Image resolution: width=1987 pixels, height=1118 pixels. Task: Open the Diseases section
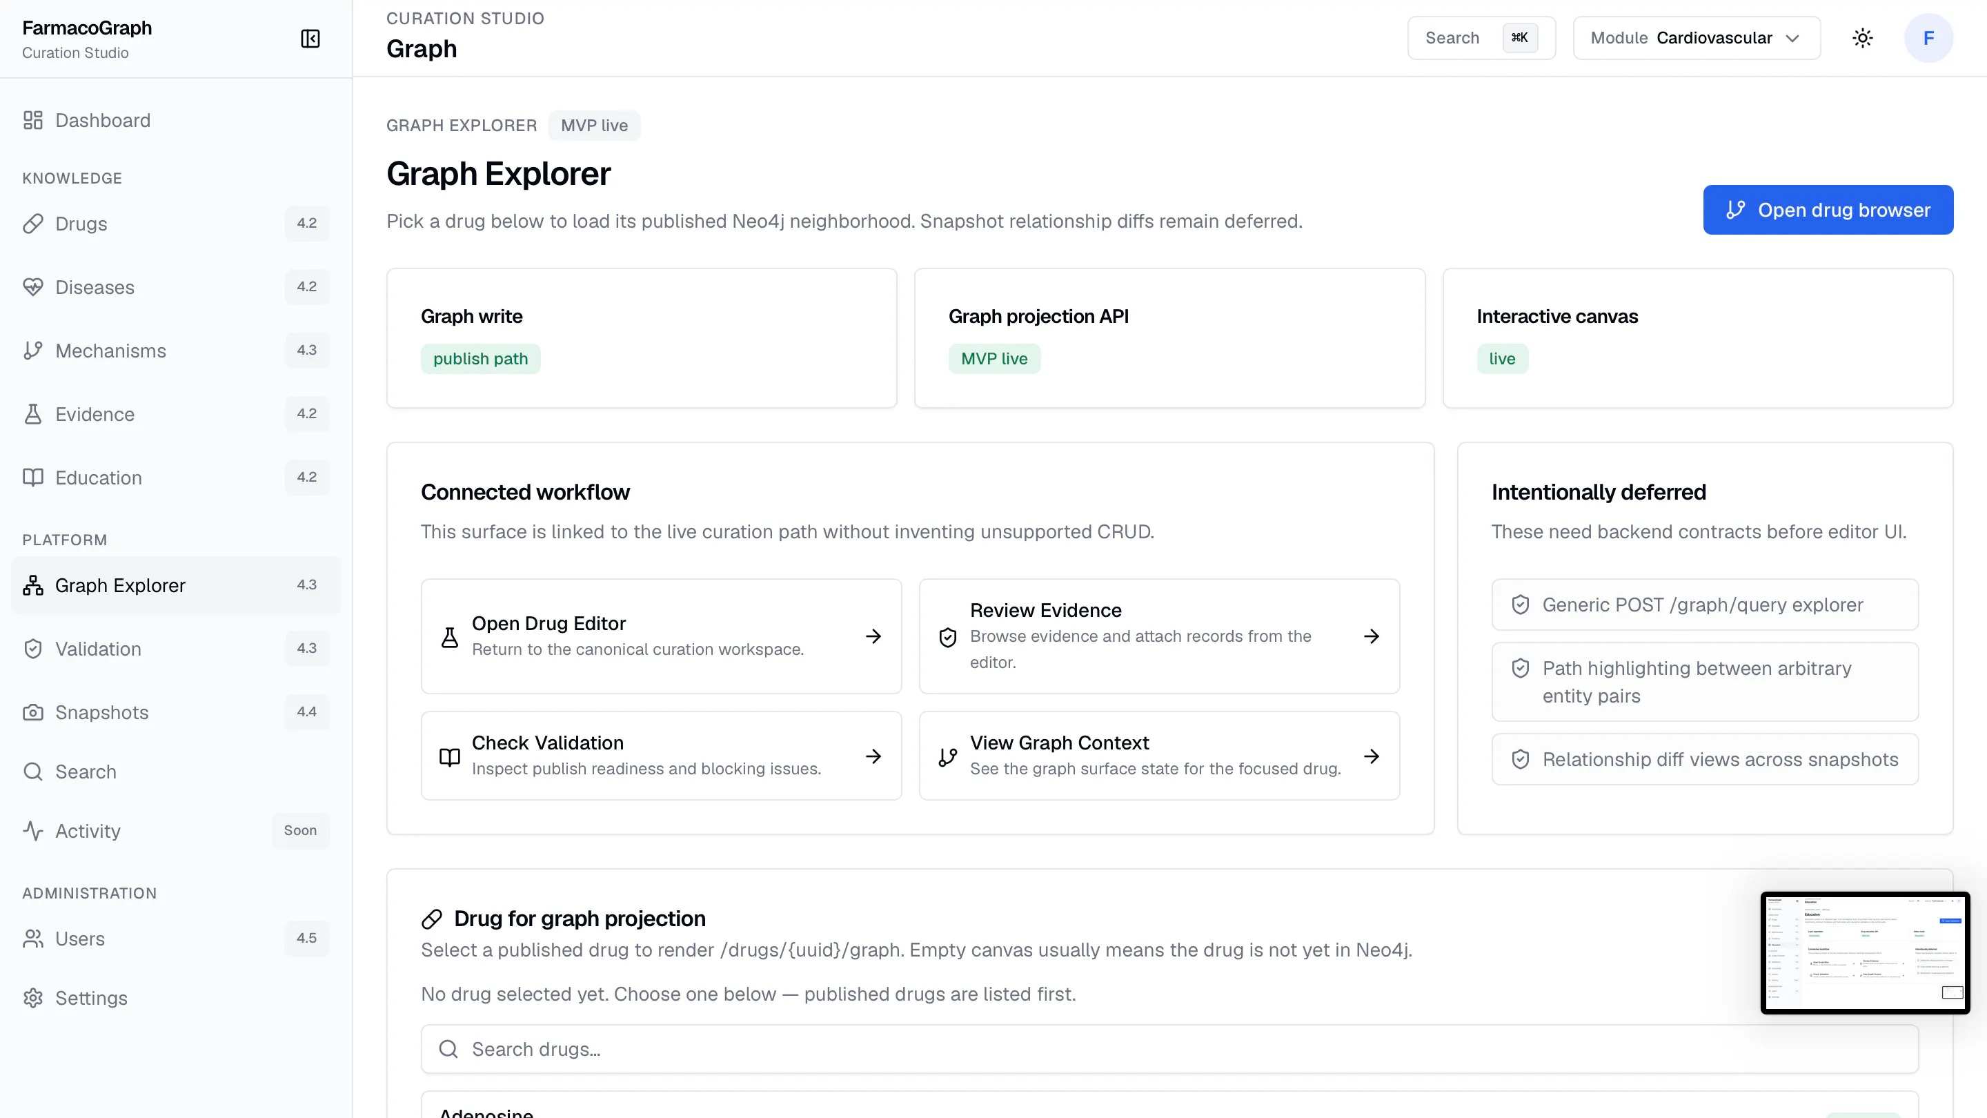(176, 287)
